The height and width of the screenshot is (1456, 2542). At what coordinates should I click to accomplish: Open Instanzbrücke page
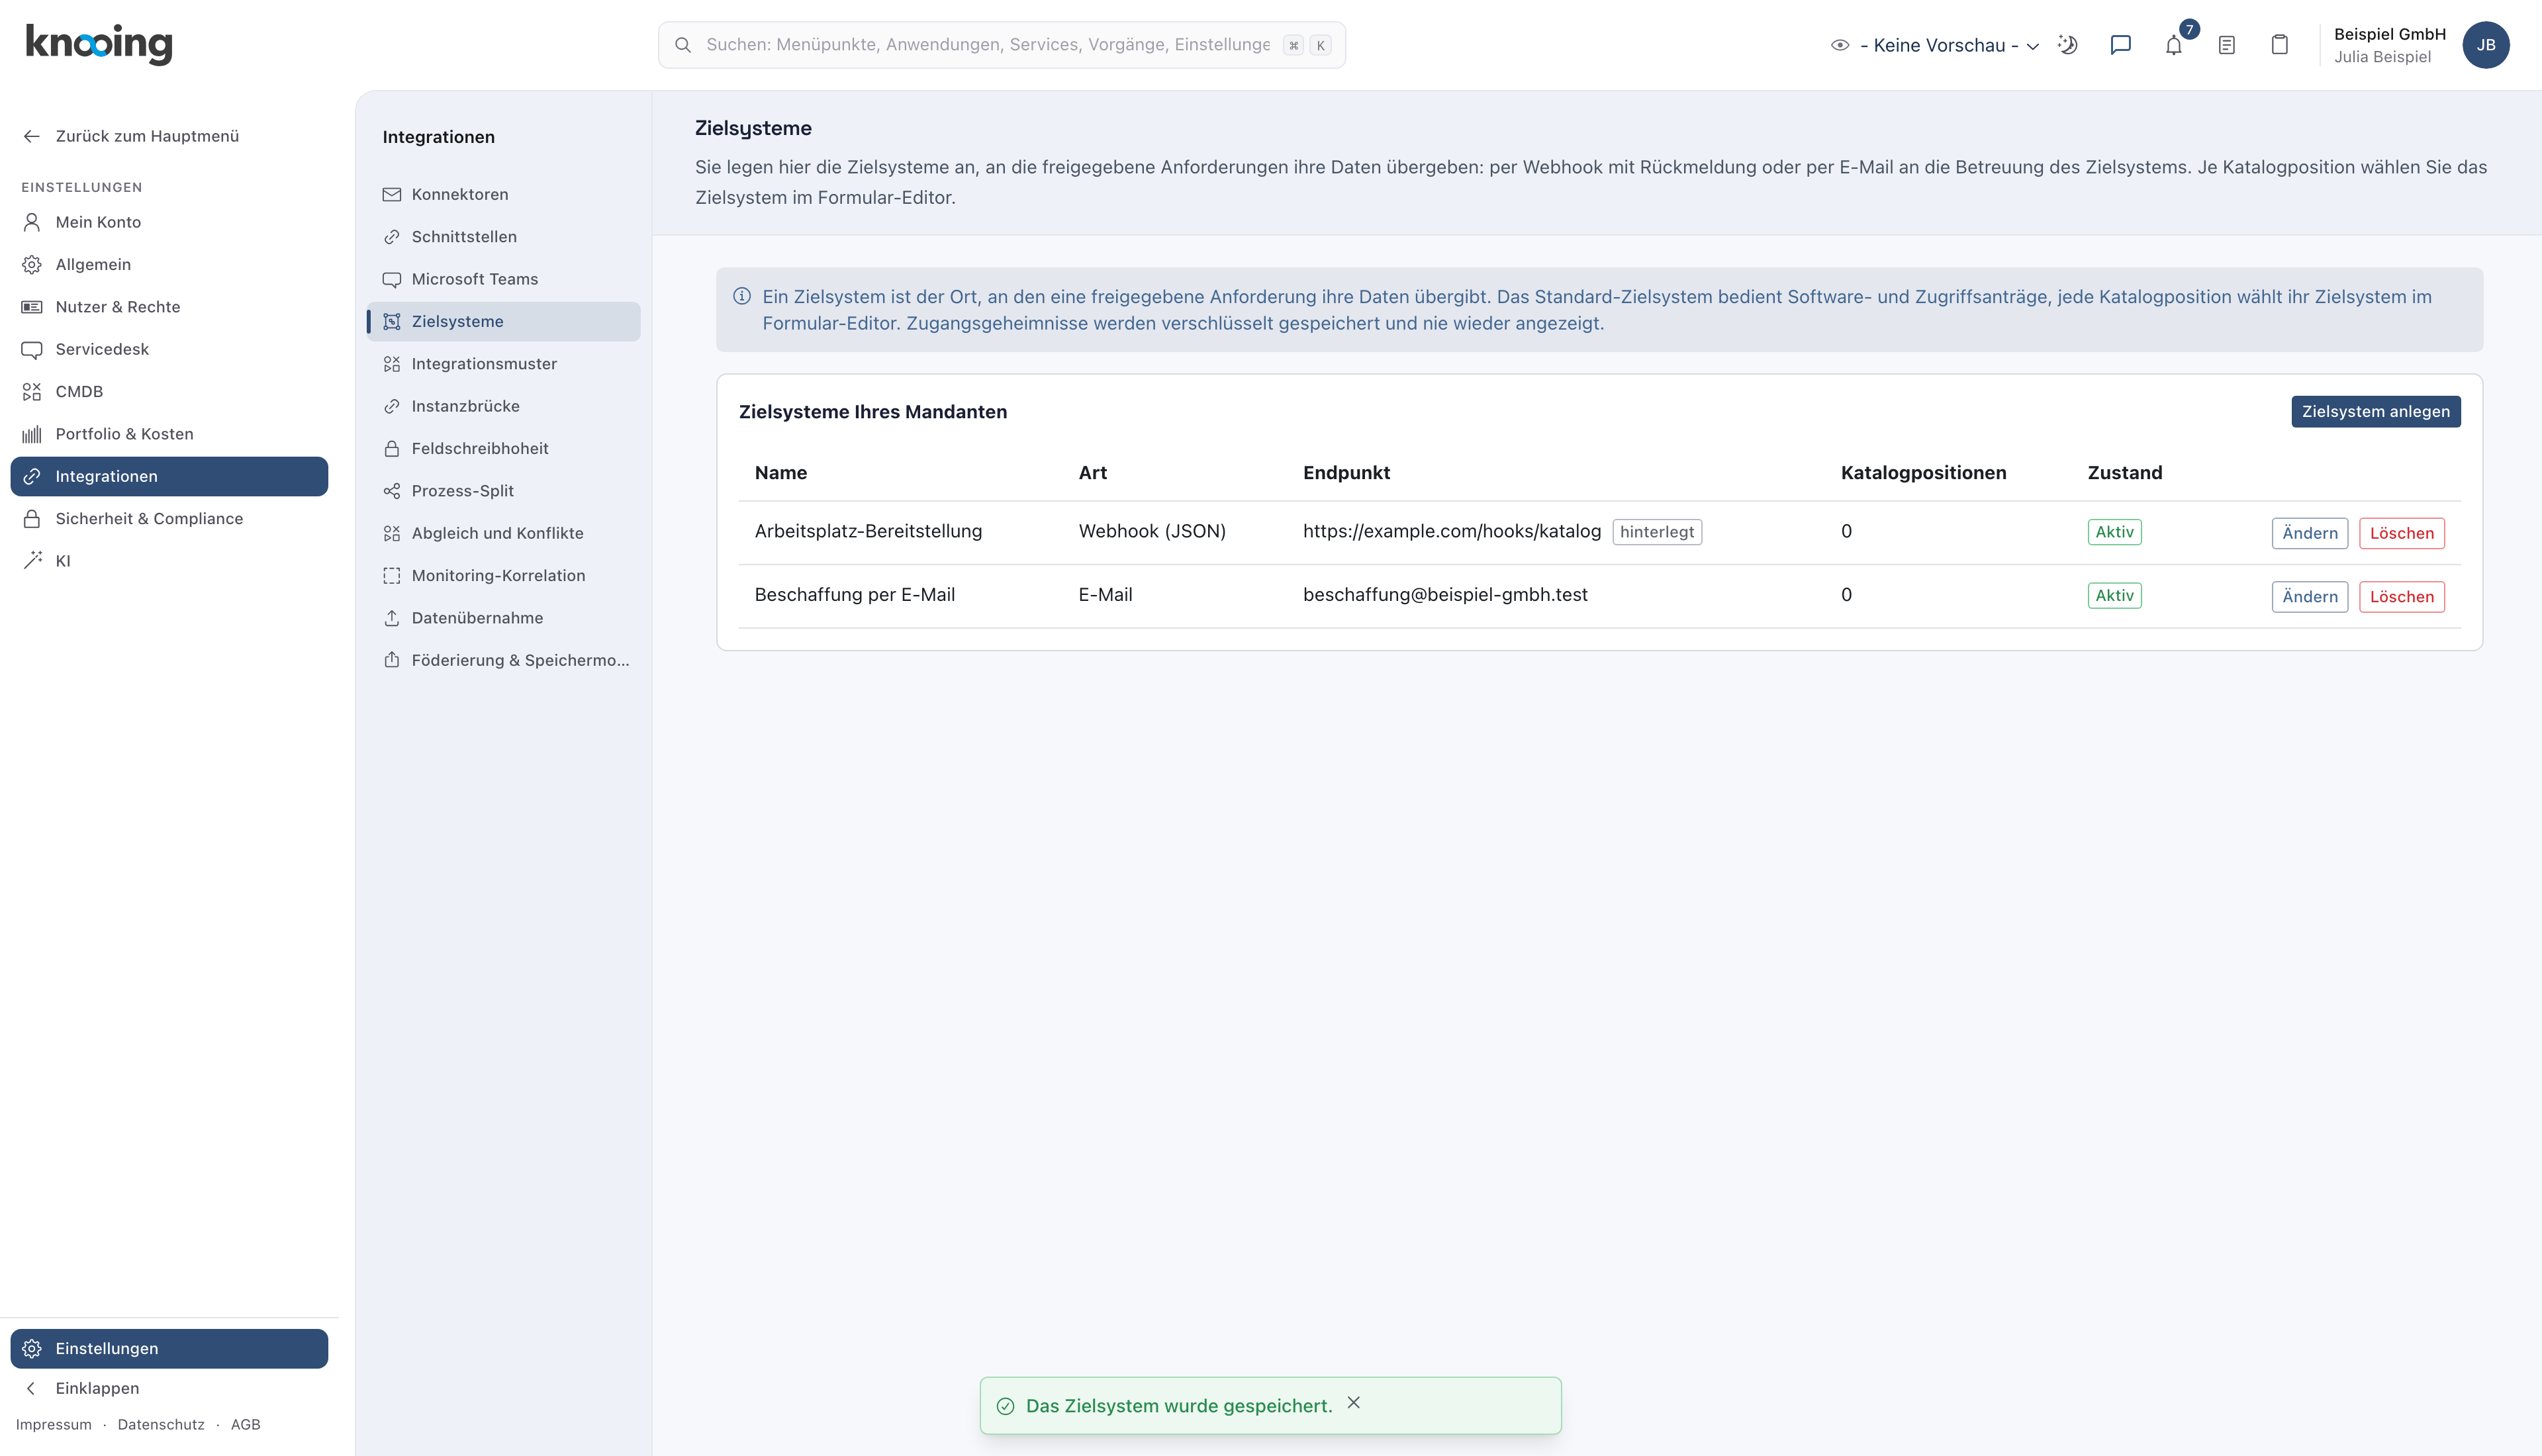(x=504, y=406)
